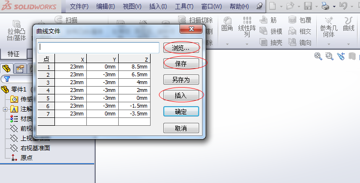The image size is (360, 183).
Task: Select the 包覆 wrap tool
Action: [x=300, y=20]
